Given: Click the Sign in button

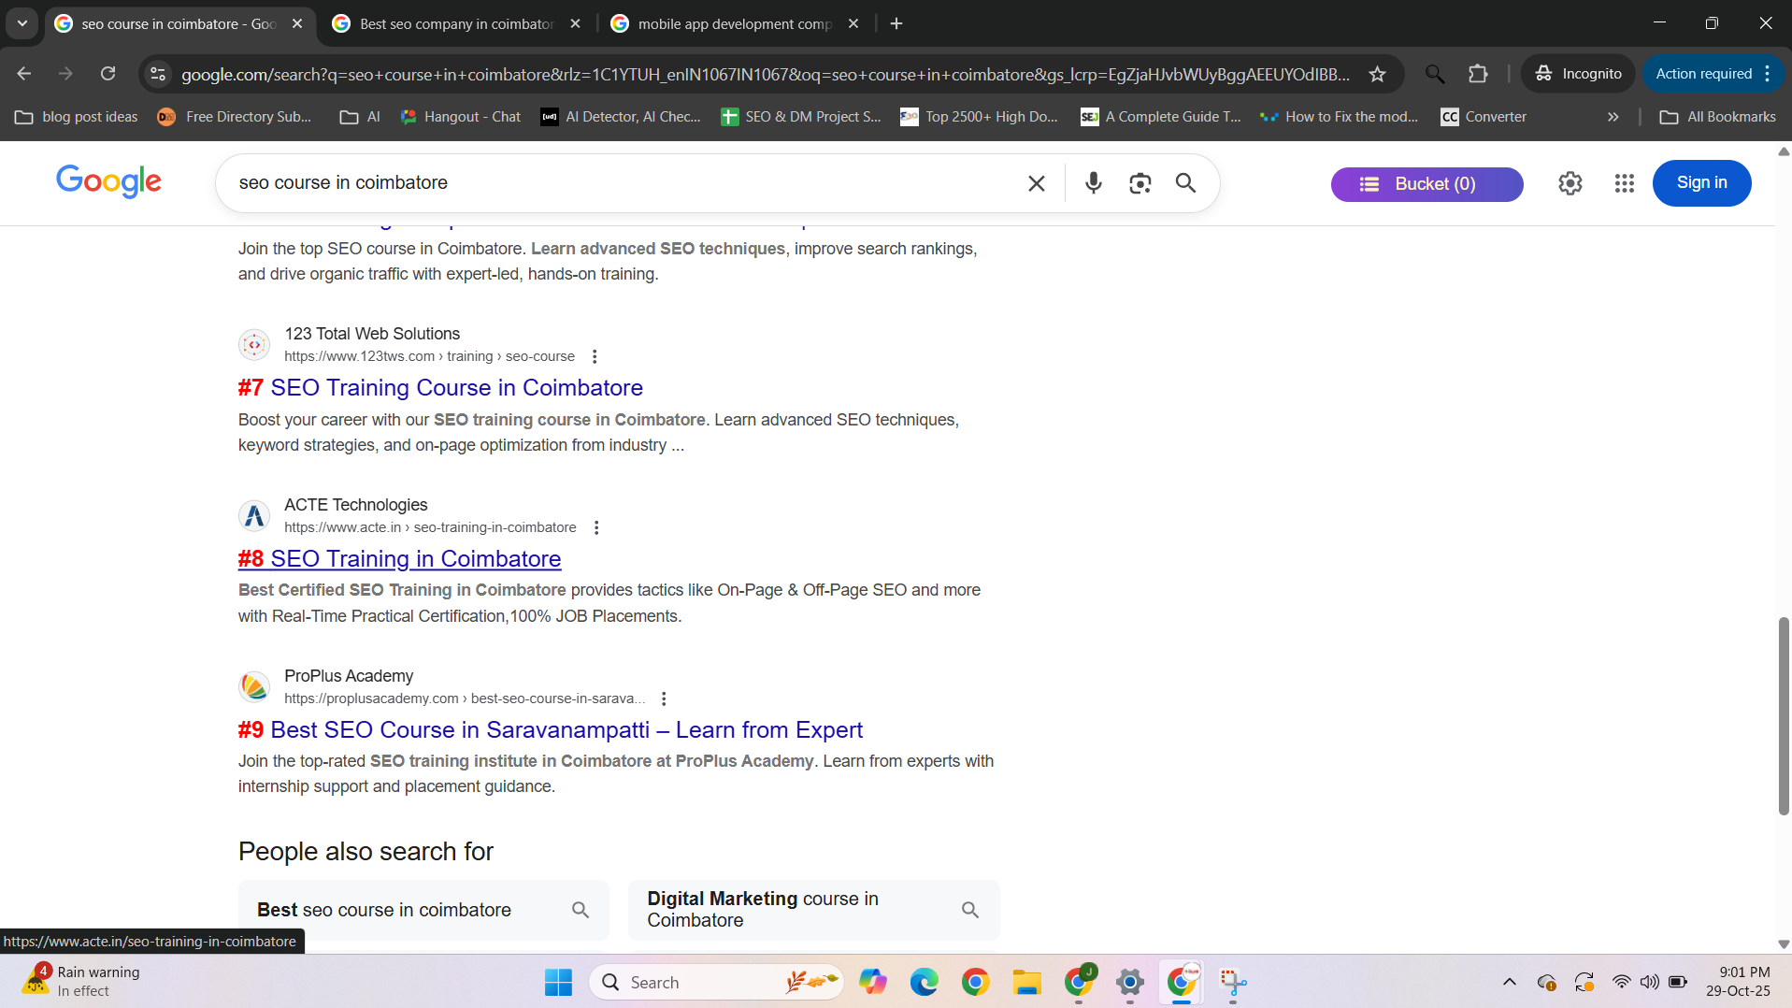Looking at the screenshot, I should point(1701,183).
